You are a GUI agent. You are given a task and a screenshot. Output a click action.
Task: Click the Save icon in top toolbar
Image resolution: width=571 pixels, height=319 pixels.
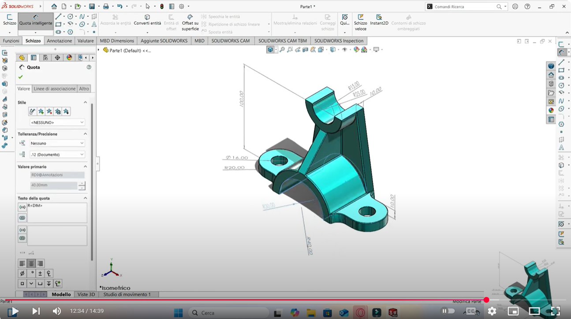click(x=92, y=7)
